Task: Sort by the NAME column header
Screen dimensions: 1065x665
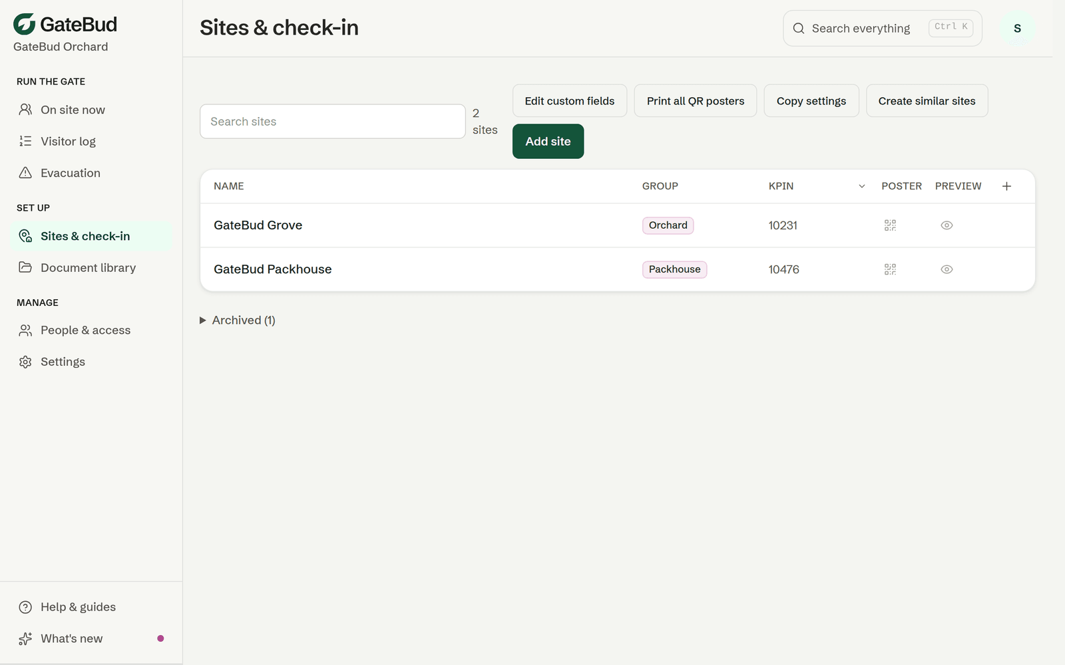Action: pos(229,186)
